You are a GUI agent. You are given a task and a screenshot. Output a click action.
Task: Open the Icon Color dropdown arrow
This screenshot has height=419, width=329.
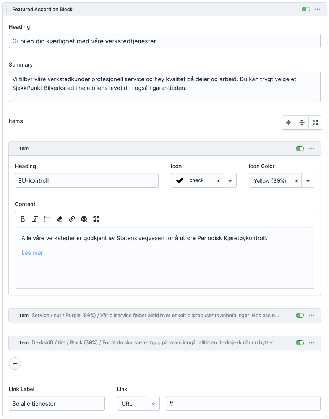tap(308, 181)
